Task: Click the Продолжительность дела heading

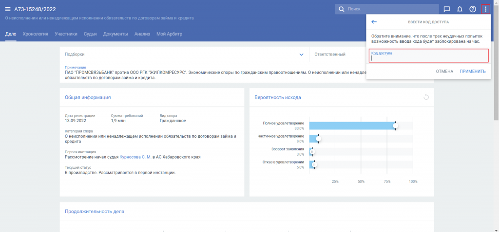Action: tap(95, 212)
